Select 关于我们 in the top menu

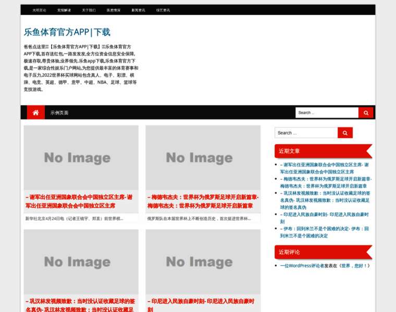(x=89, y=10)
